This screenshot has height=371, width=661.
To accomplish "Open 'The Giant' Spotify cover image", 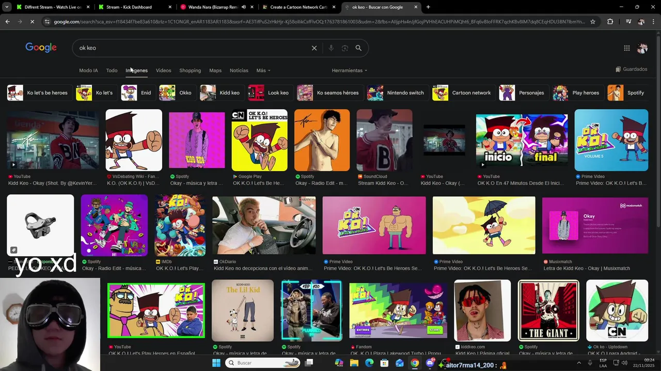I will point(548,310).
